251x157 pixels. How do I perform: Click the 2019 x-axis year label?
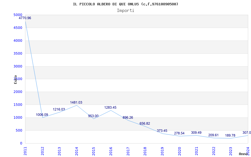pyautogui.click(x=162, y=151)
